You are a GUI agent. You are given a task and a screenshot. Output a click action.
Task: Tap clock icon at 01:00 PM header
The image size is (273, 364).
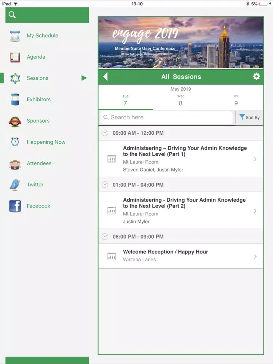click(105, 185)
